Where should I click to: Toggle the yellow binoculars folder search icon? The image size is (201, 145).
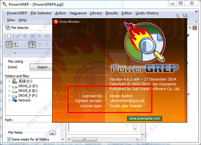coord(9,44)
